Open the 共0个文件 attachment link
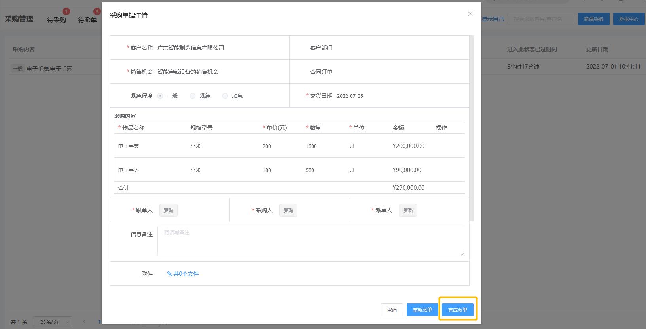Viewport: 646px width, 329px height. click(186, 274)
